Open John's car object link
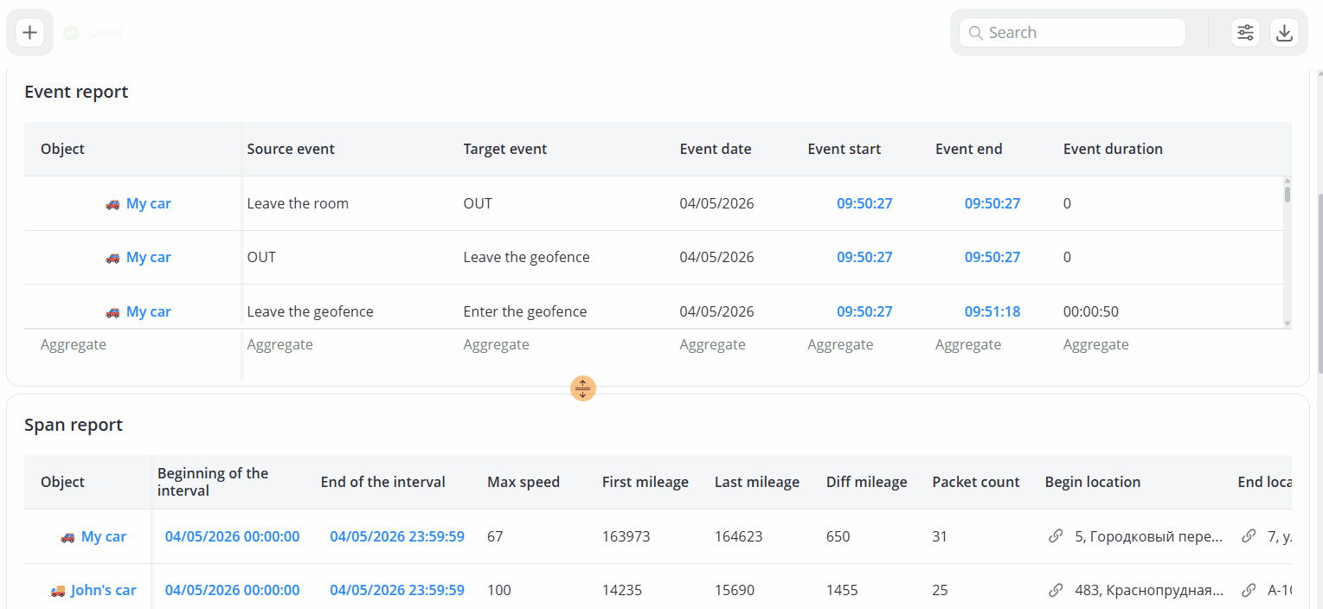Image resolution: width=1323 pixels, height=609 pixels. click(104, 590)
